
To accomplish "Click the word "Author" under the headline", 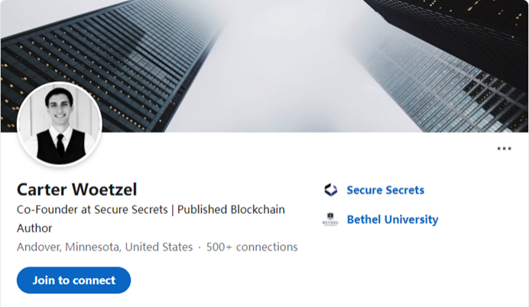I will (34, 228).
